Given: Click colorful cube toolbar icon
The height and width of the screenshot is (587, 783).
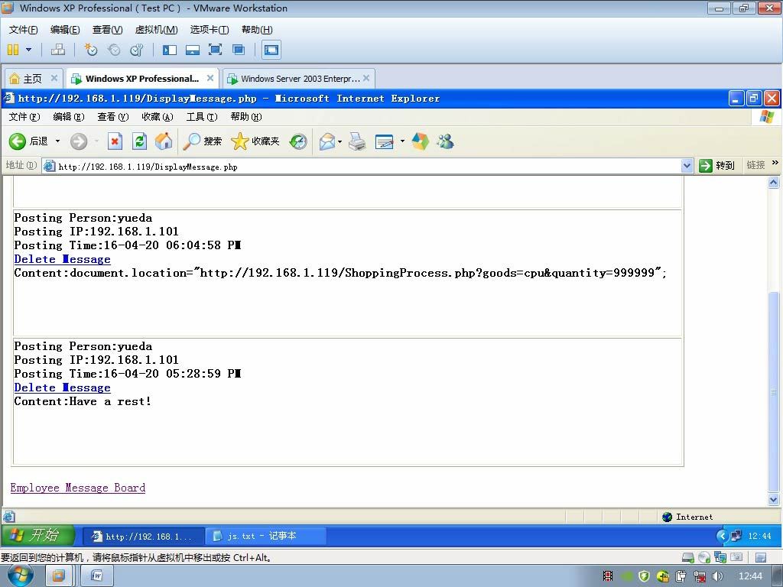Looking at the screenshot, I should tap(420, 141).
